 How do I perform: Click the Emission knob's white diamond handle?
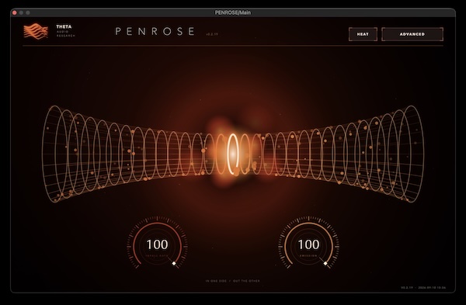325,263
